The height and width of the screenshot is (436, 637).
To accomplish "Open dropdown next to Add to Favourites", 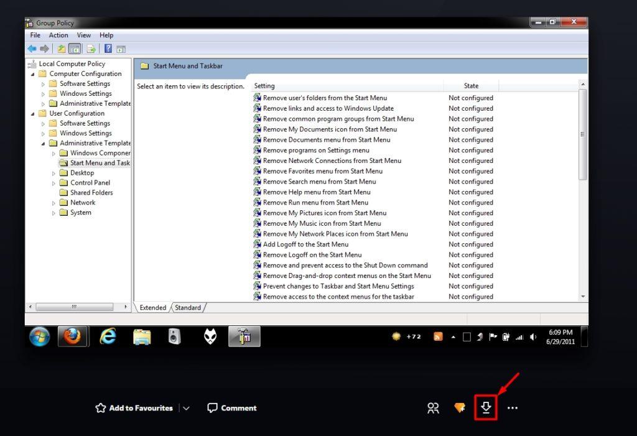I will click(186, 408).
